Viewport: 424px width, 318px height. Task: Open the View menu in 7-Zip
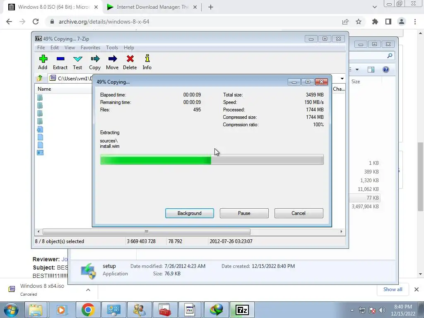pyautogui.click(x=70, y=48)
